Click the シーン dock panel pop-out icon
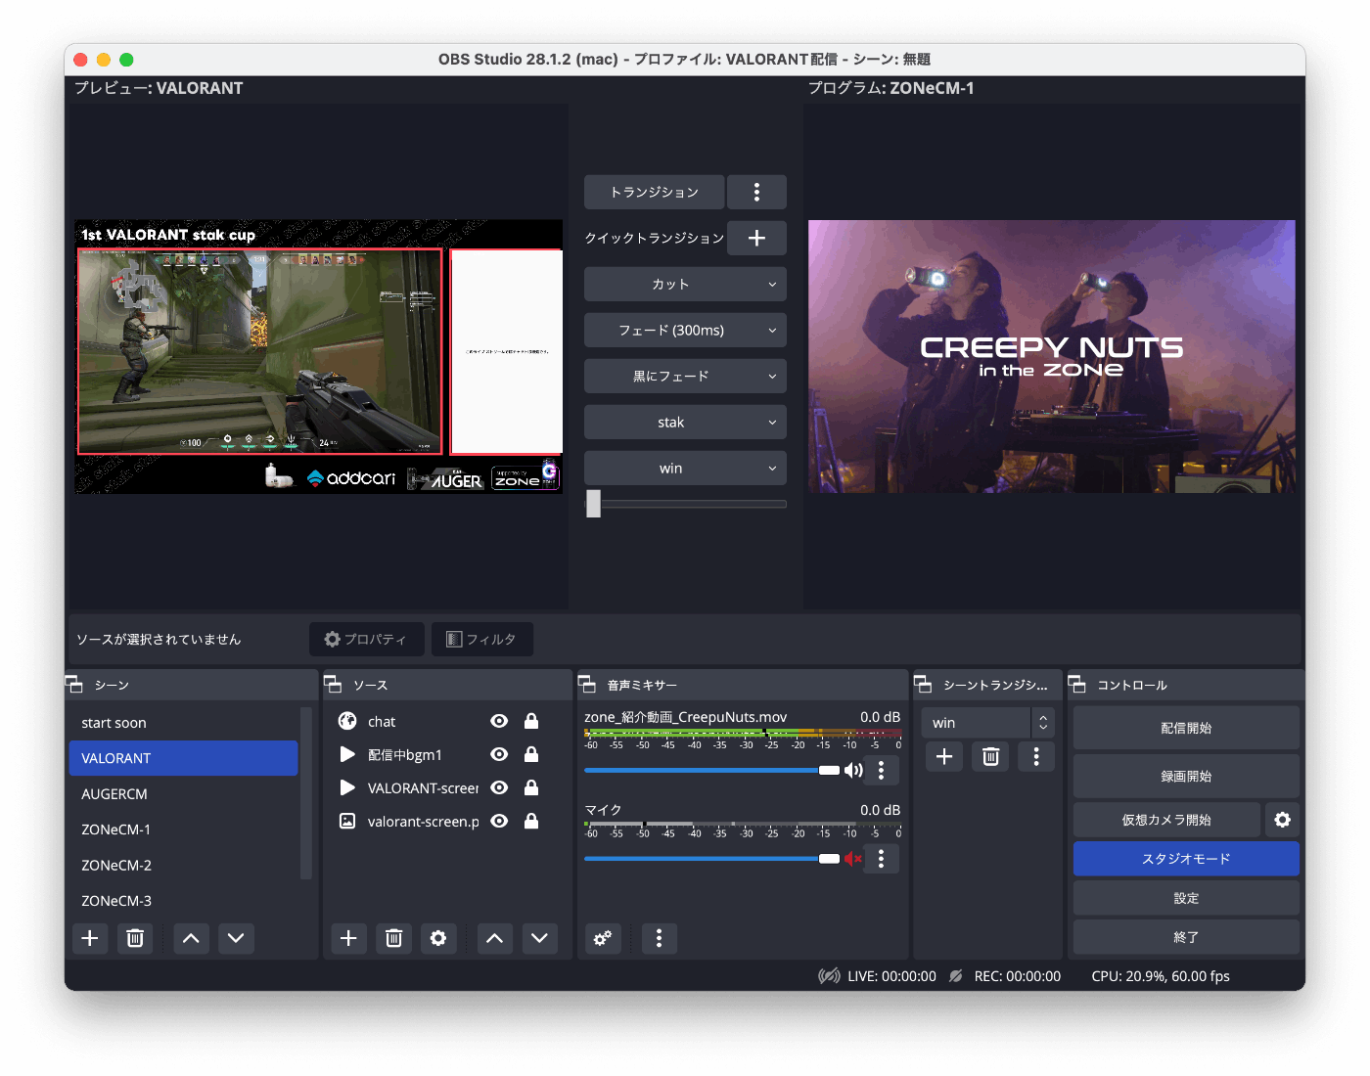This screenshot has width=1370, height=1076. click(x=73, y=684)
